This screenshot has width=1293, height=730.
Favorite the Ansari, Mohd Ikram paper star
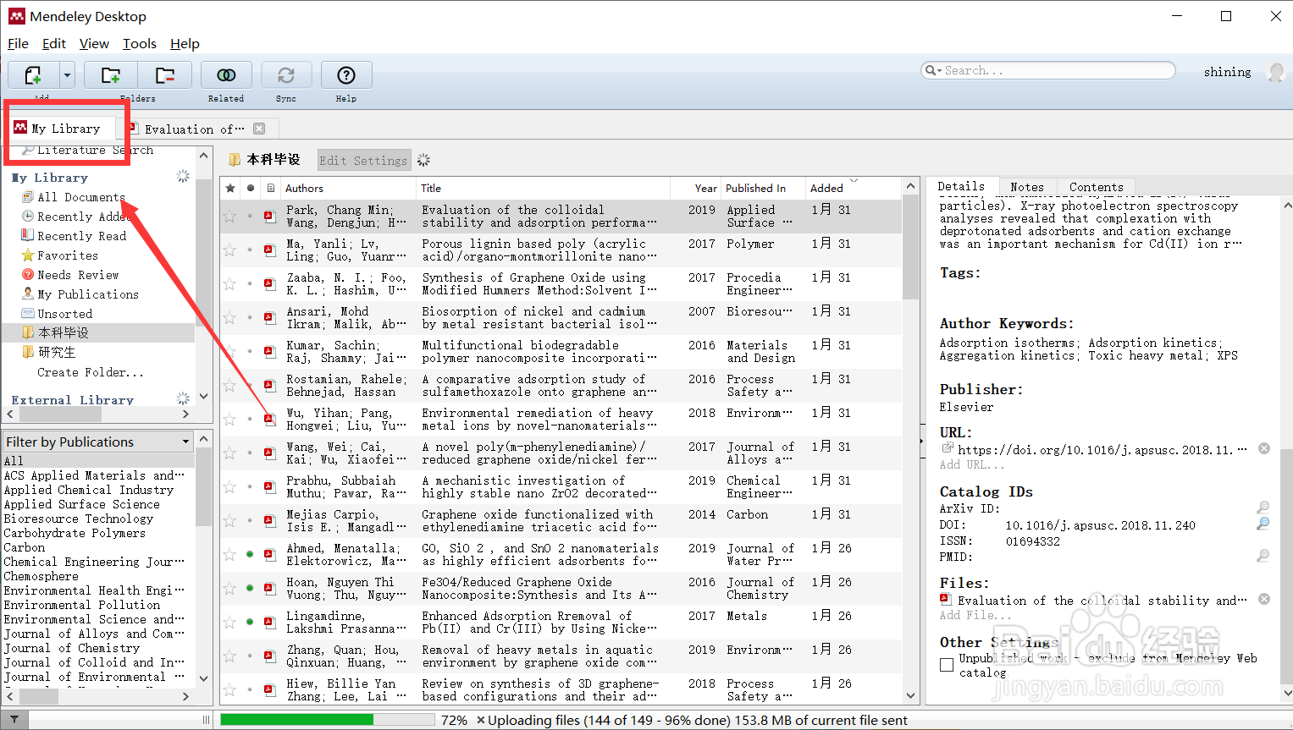229,318
